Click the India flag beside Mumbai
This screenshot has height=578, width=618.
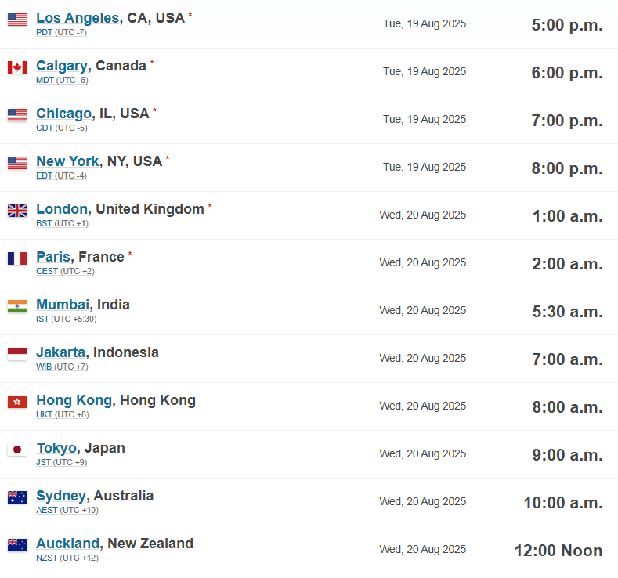17,306
